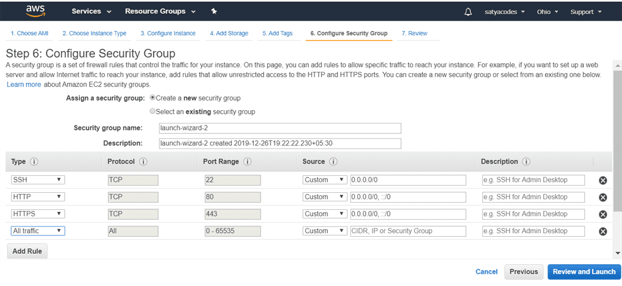This screenshot has width=622, height=286.
Task: Click the Review and Launch button
Action: click(584, 272)
